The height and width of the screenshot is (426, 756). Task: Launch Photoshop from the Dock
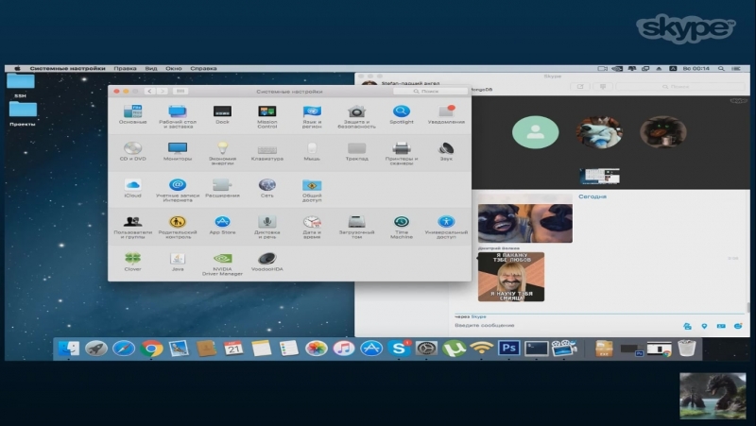pyautogui.click(x=509, y=349)
